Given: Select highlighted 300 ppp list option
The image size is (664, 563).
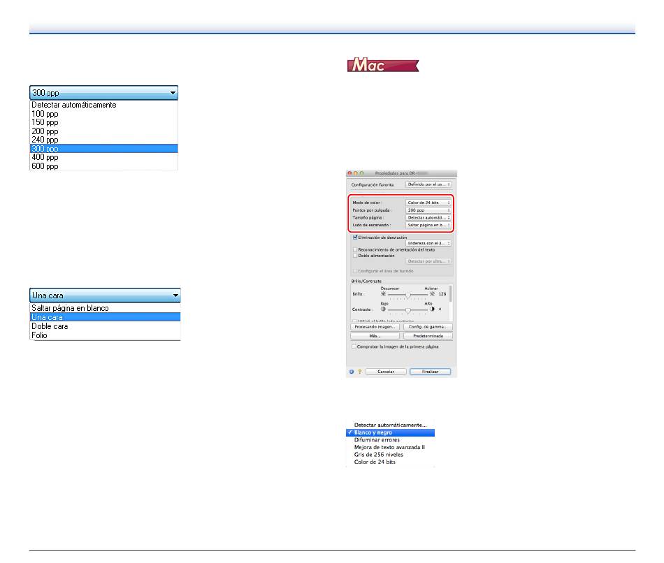Looking at the screenshot, I should [103, 149].
